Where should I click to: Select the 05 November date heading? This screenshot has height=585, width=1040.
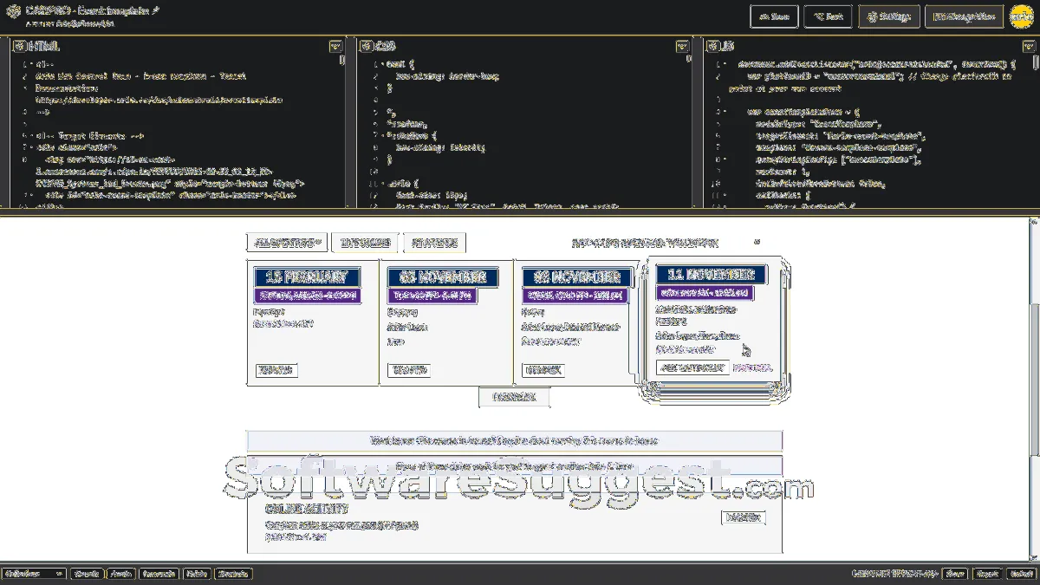click(x=442, y=277)
